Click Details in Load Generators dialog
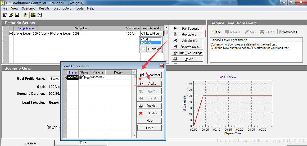This screenshot has width=307, height=146. click(x=150, y=106)
